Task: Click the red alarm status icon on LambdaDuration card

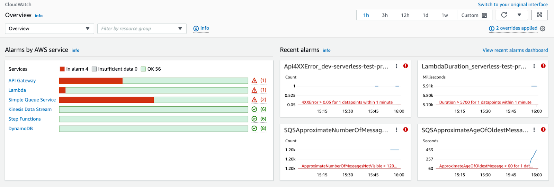Action: pos(543,66)
